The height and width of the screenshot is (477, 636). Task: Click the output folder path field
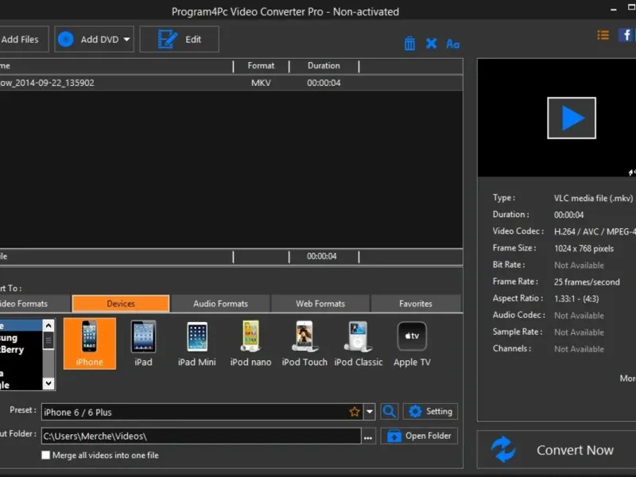(x=199, y=436)
